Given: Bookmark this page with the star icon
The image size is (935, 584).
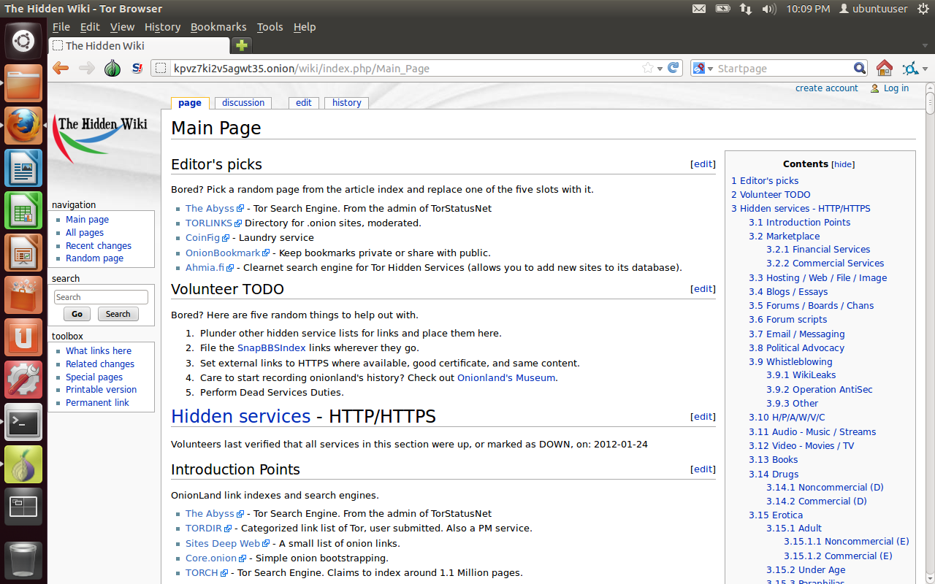Looking at the screenshot, I should click(647, 68).
